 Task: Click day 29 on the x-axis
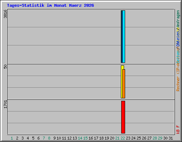160,138
